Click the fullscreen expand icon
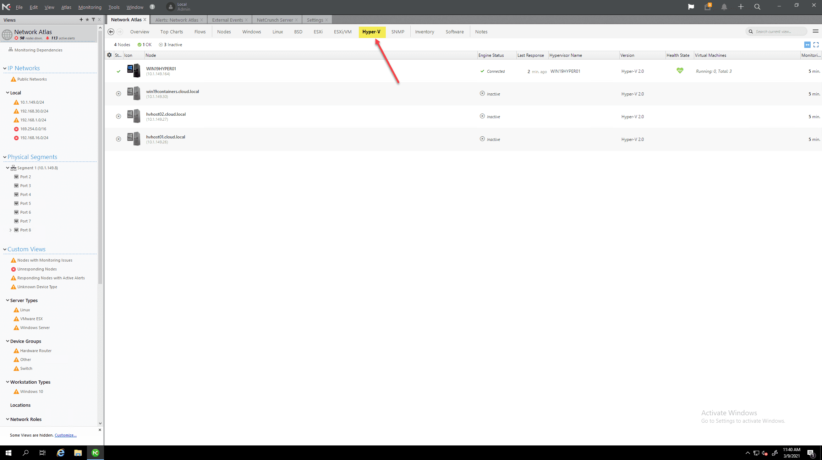Image resolution: width=822 pixels, height=460 pixels. point(816,45)
